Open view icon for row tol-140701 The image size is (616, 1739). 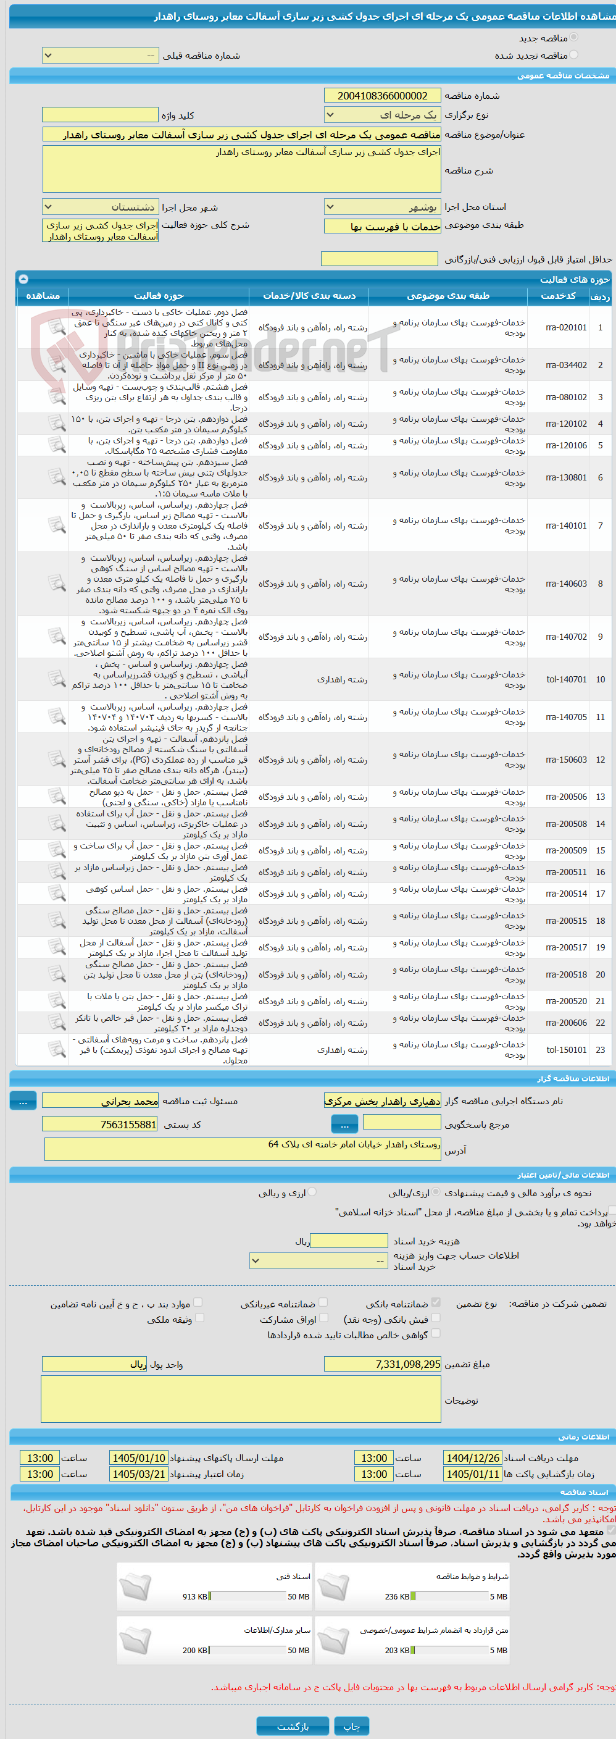click(x=57, y=679)
